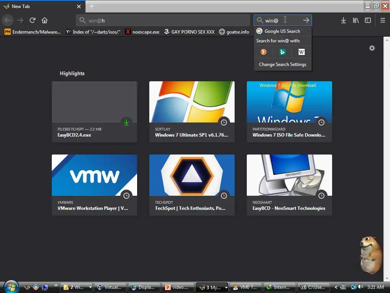Click the Highlights section heading

(x=72, y=73)
